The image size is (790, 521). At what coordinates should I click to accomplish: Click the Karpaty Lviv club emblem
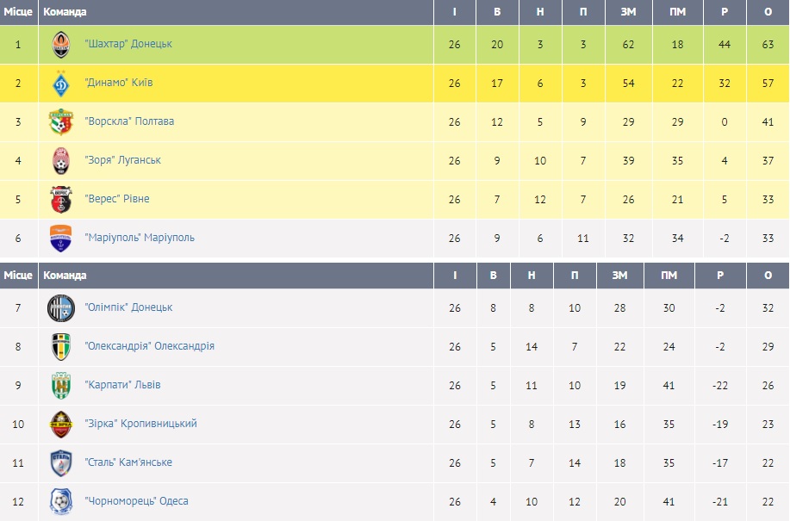pyautogui.click(x=60, y=385)
